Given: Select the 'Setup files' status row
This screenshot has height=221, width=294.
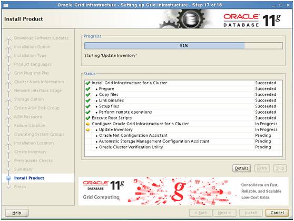Looking at the screenshot, I should (183, 106).
